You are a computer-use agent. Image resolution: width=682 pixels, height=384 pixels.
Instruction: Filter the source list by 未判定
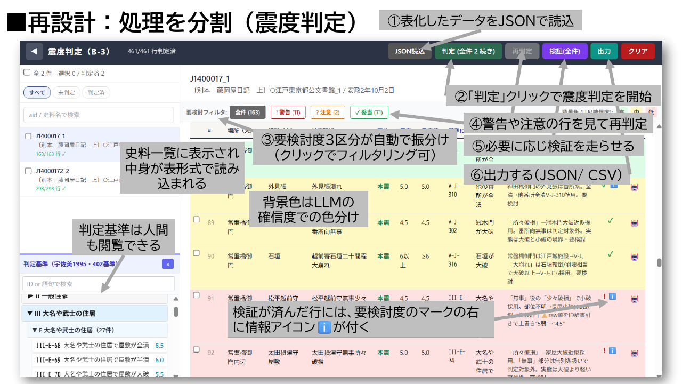[x=67, y=92]
